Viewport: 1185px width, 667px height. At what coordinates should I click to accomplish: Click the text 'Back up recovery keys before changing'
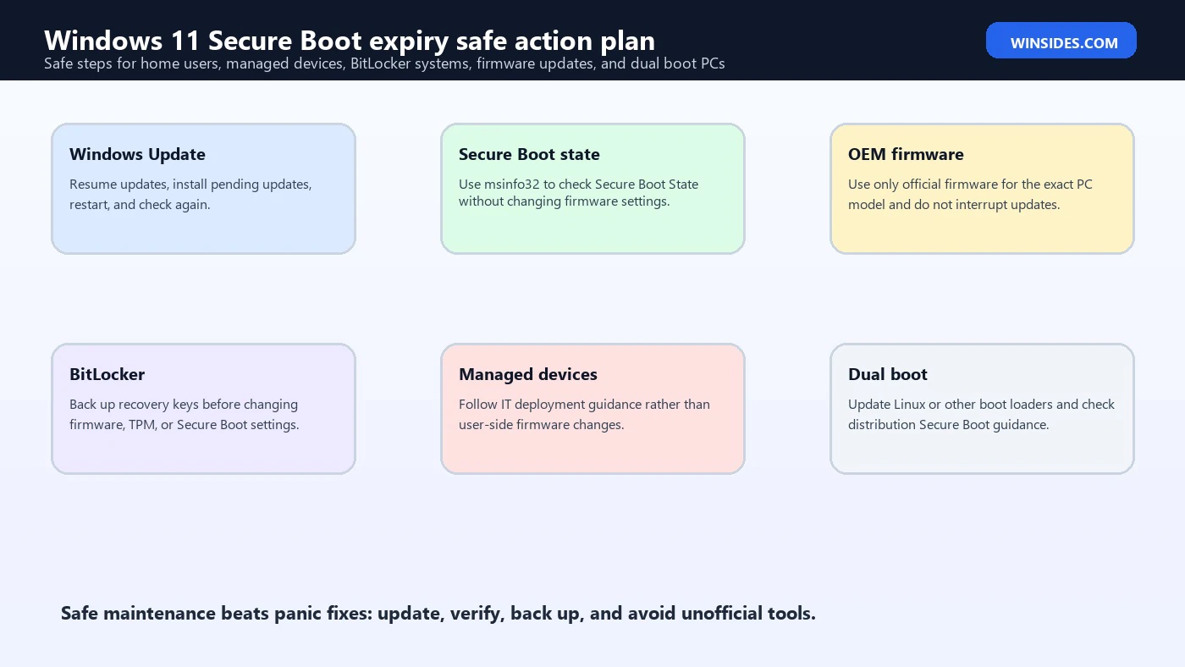(x=184, y=405)
